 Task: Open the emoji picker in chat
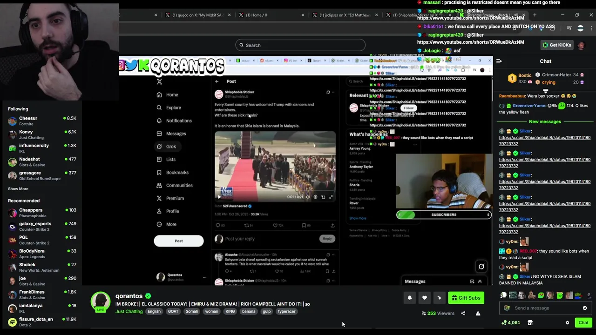[x=585, y=308]
